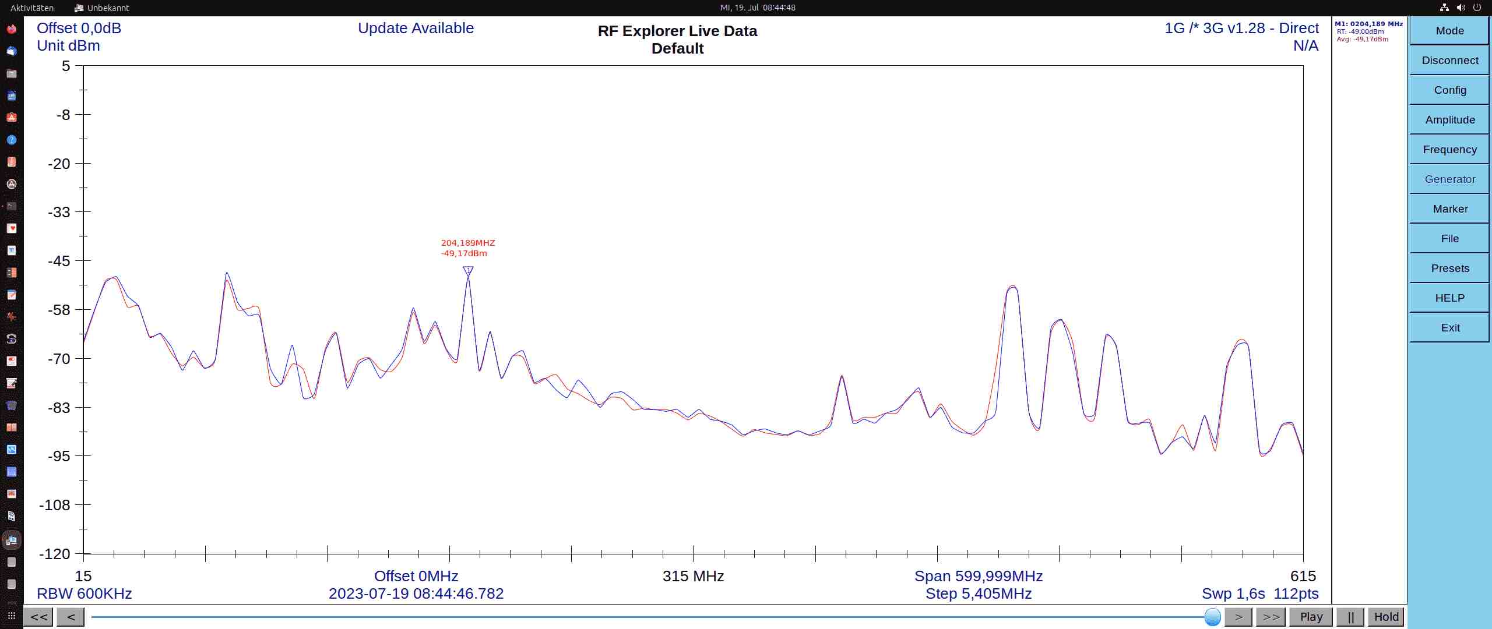Viewport: 1492px width, 629px height.
Task: Open the Presets menu
Action: (x=1449, y=268)
